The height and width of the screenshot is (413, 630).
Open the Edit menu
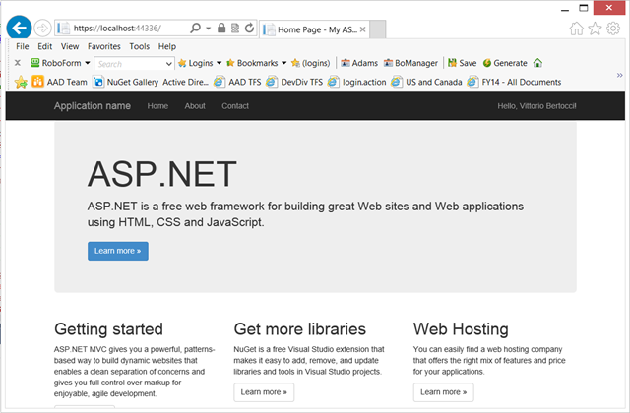[x=45, y=46]
